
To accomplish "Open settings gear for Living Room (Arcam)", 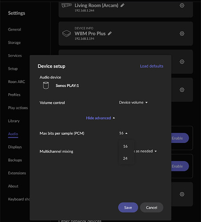I will [x=182, y=5].
